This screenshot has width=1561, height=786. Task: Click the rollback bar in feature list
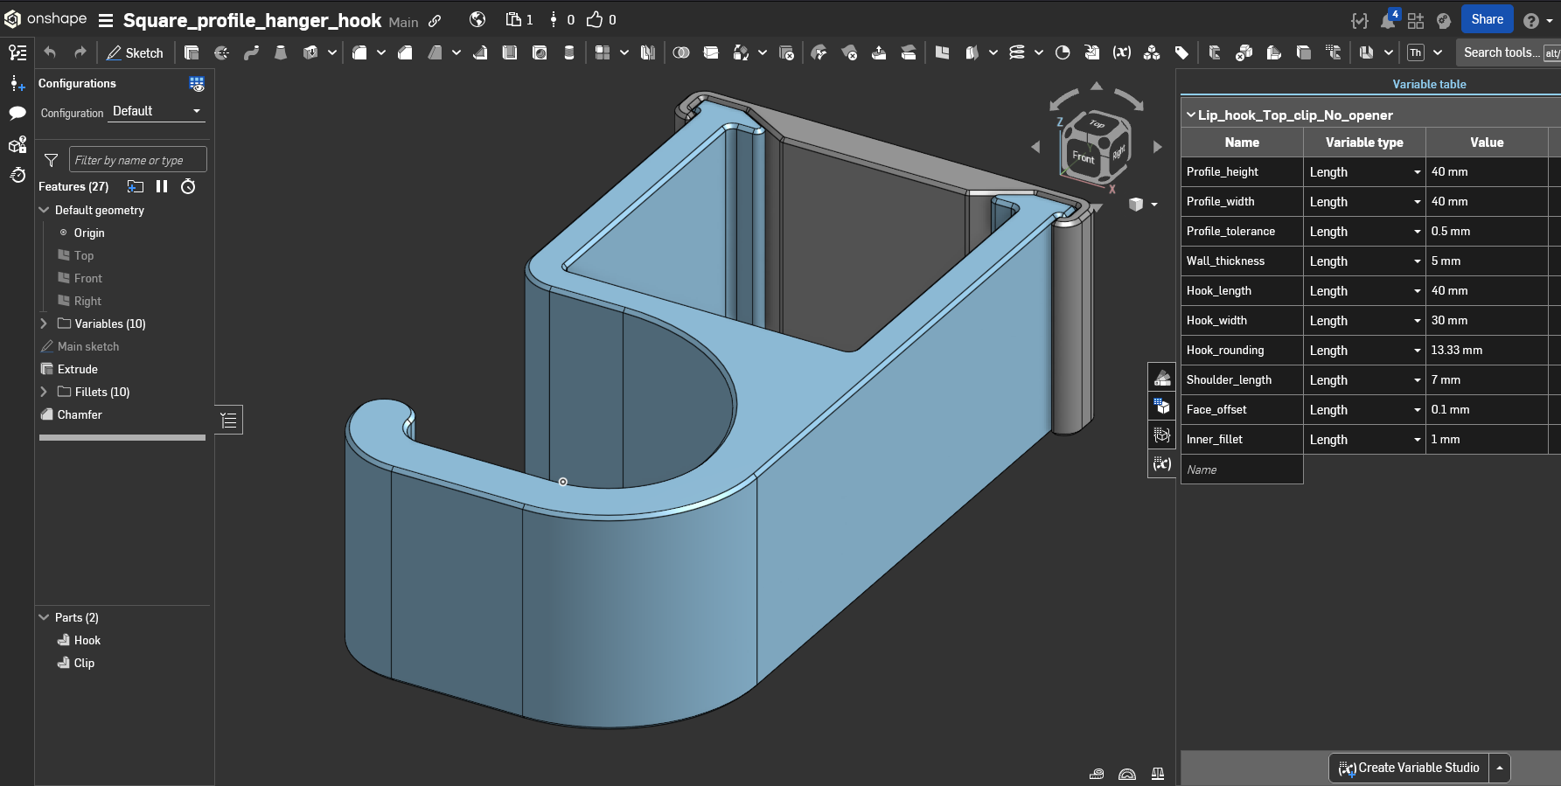122,437
